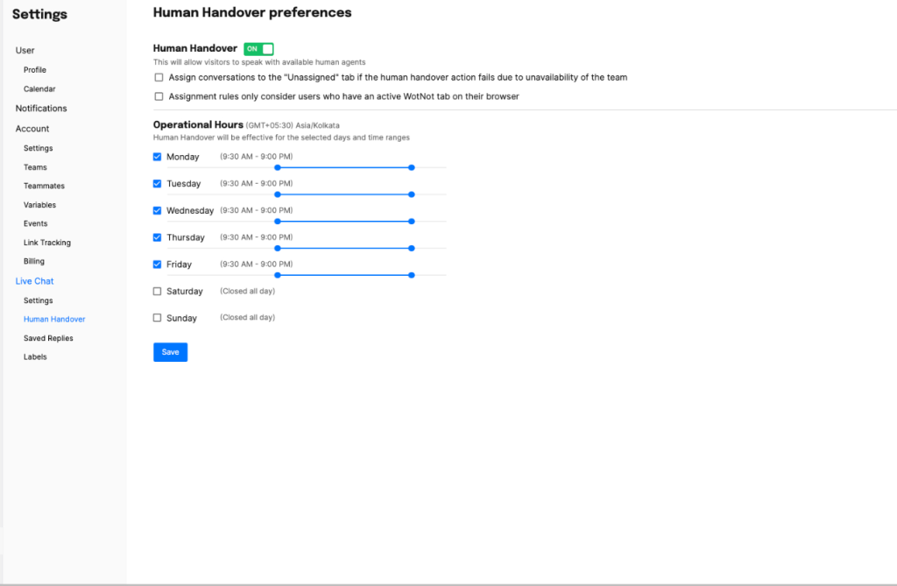Open Saved Replies under Live Chat

(x=48, y=338)
